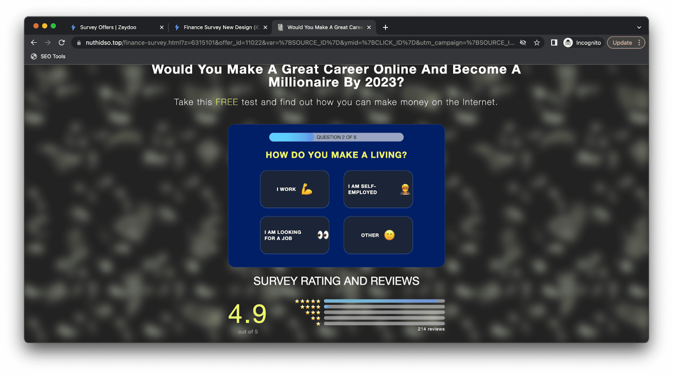This screenshot has height=375, width=673.
Task: Click the browser forward arrow
Action: (x=48, y=43)
